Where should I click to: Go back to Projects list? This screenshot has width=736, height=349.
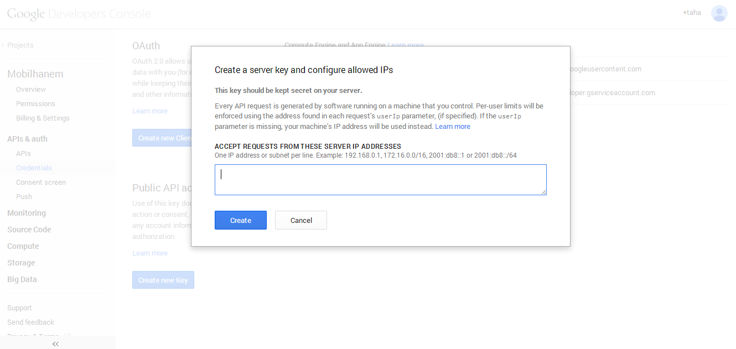coord(20,45)
